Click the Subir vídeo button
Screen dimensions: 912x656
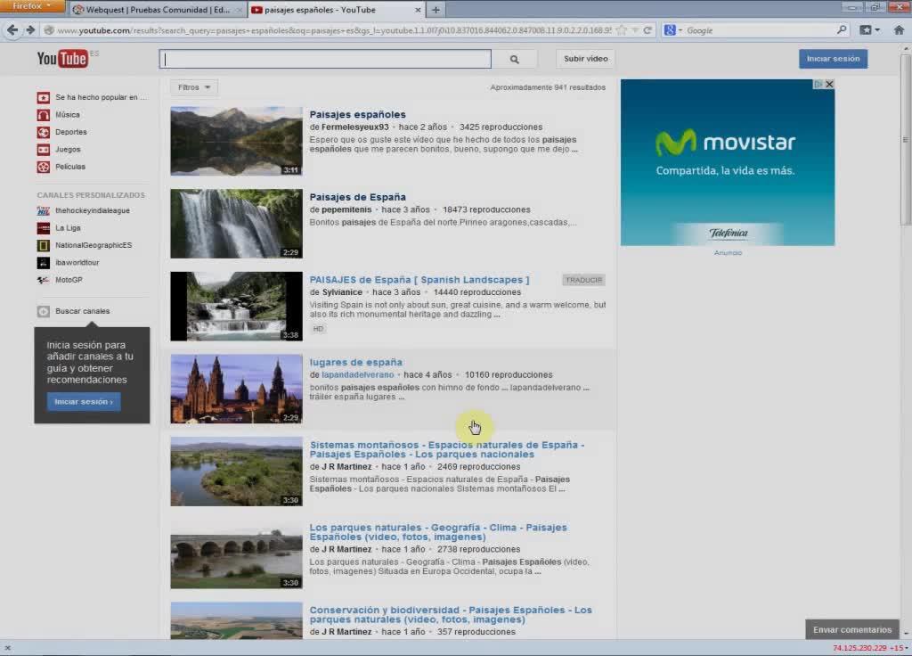(585, 59)
